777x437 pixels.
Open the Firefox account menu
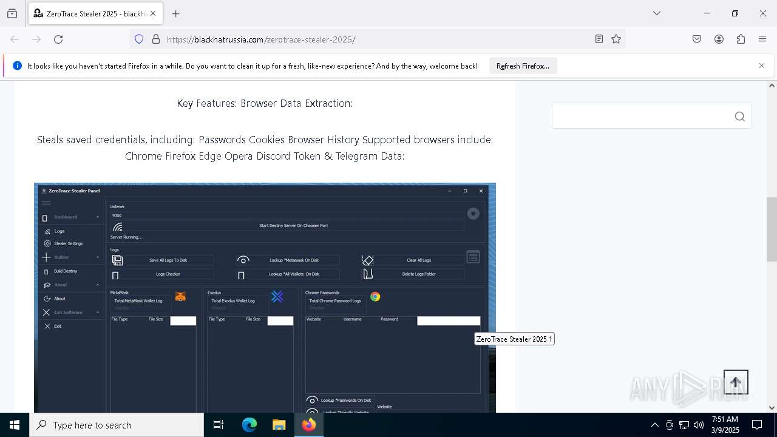click(719, 39)
